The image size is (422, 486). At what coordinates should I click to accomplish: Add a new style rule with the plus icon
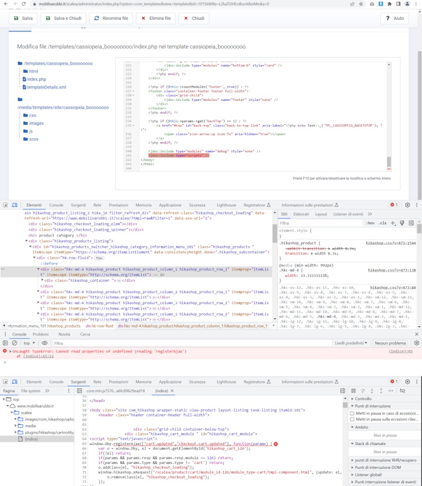tap(393, 223)
